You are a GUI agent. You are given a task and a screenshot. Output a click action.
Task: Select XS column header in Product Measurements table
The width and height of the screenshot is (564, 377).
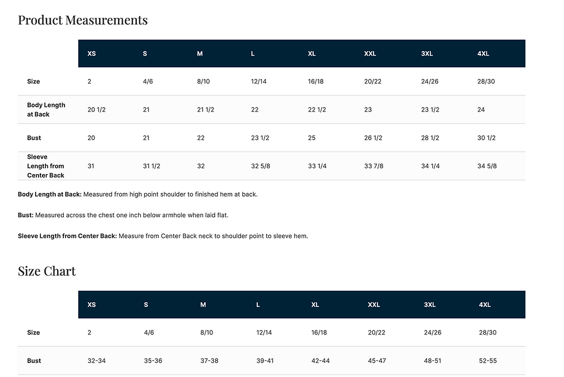coord(92,53)
